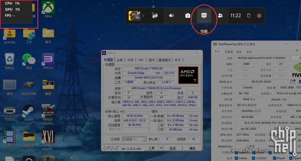Screen dimensions: 301x161
Task: Switch to 处理器 tab in CPU-Z
Action: (108, 60)
